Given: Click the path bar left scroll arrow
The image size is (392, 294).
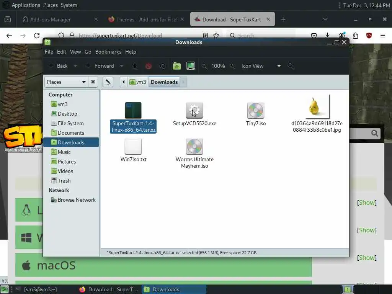Looking at the screenshot, I should pyautogui.click(x=124, y=82).
